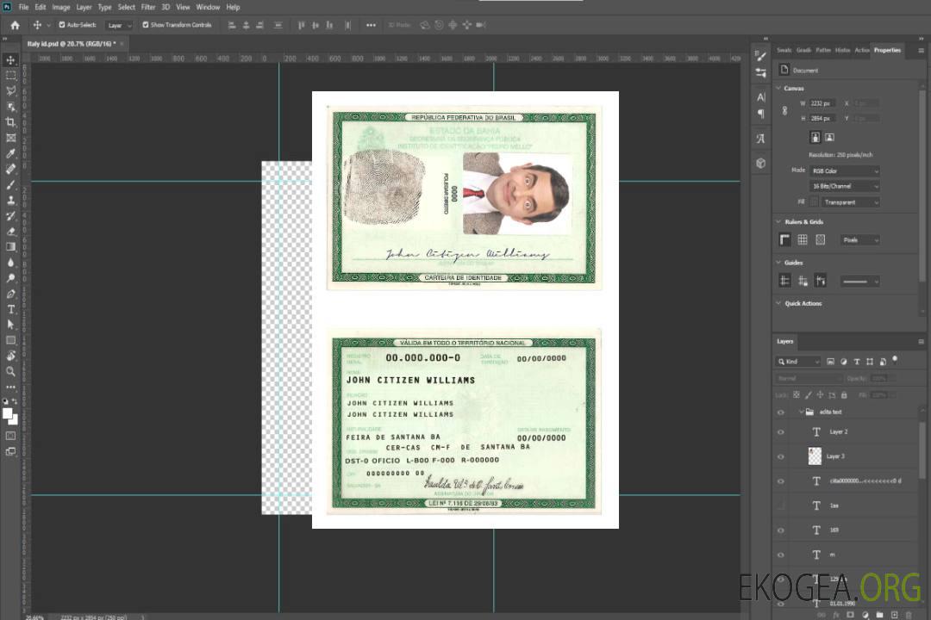Set canvas to portrait orientation
The image size is (931, 620).
815,138
